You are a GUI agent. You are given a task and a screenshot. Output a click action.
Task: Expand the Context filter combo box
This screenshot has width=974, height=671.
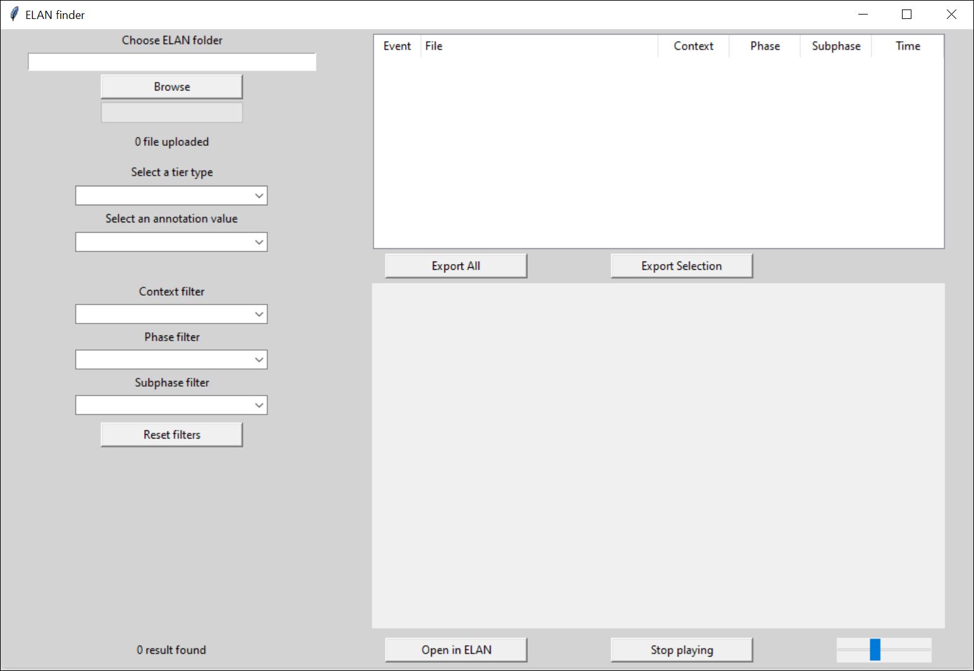click(171, 314)
